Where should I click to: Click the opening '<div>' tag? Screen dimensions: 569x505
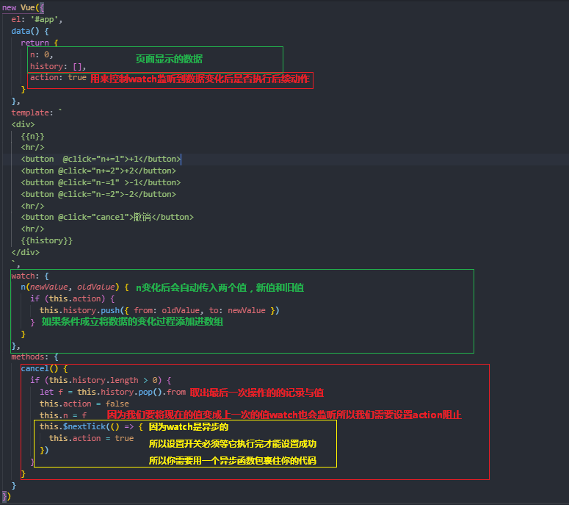tap(23, 125)
